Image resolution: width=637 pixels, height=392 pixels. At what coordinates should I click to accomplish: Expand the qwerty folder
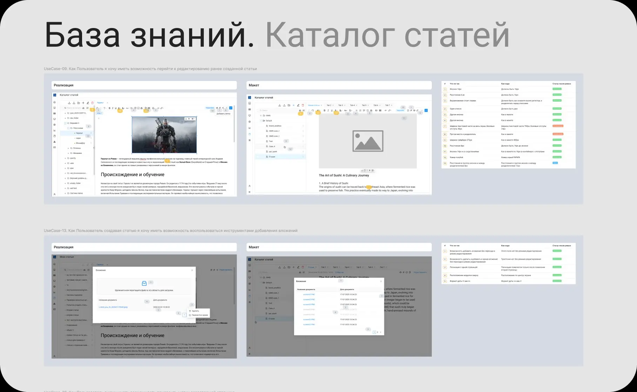click(65, 158)
